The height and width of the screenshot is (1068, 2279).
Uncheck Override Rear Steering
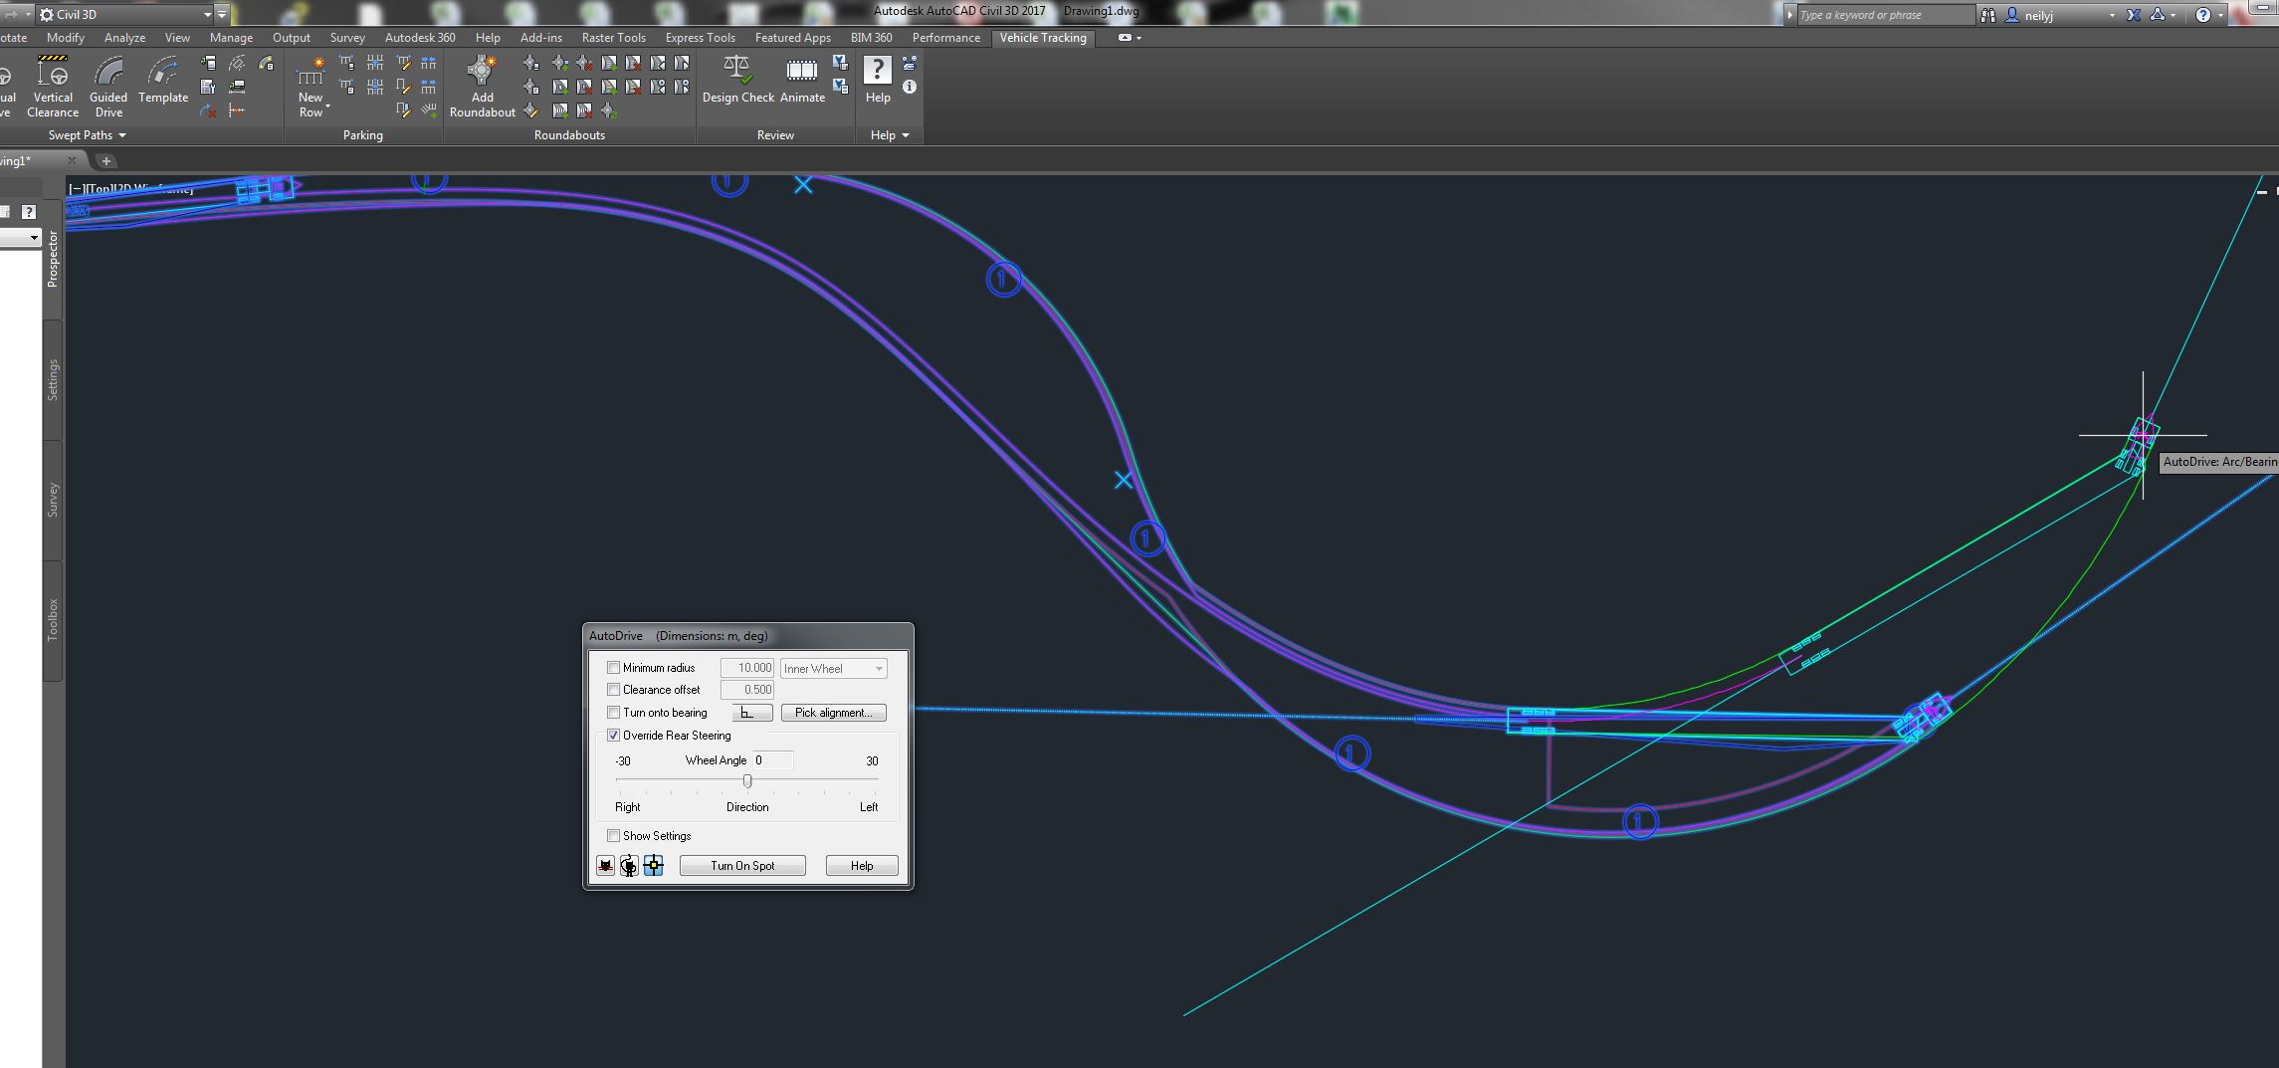(613, 736)
